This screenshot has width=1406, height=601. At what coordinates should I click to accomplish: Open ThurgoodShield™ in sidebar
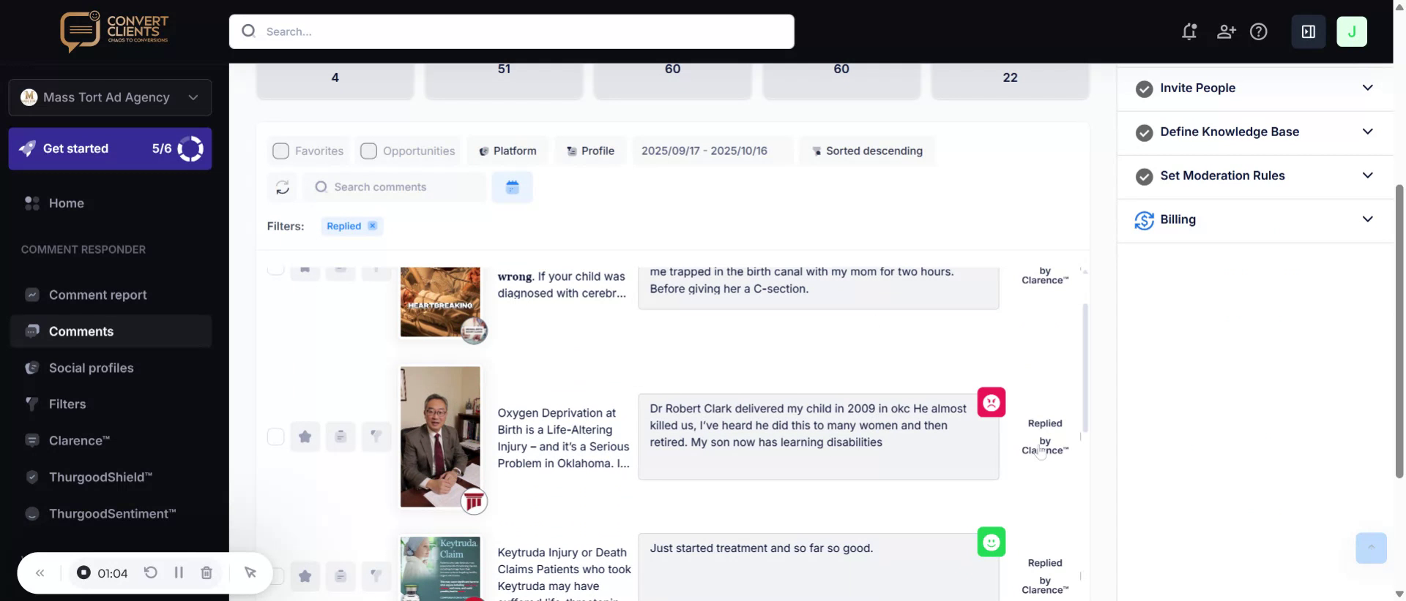point(110,477)
